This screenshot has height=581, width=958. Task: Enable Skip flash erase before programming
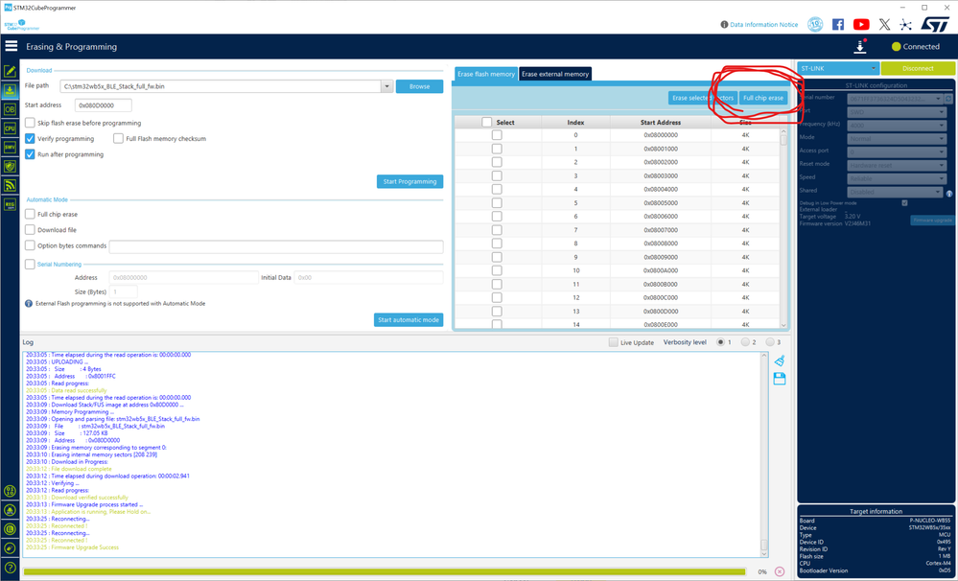[x=30, y=123]
